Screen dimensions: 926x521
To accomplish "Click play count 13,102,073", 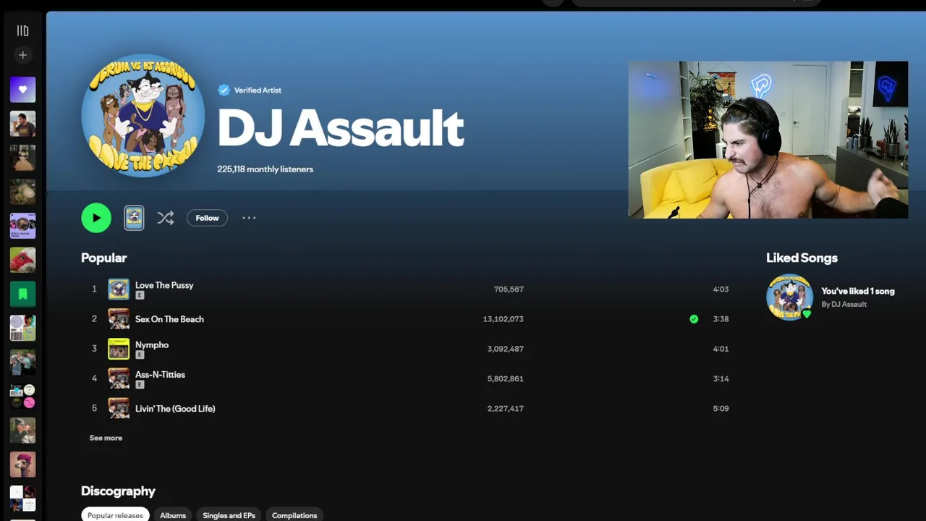I will coord(503,319).
